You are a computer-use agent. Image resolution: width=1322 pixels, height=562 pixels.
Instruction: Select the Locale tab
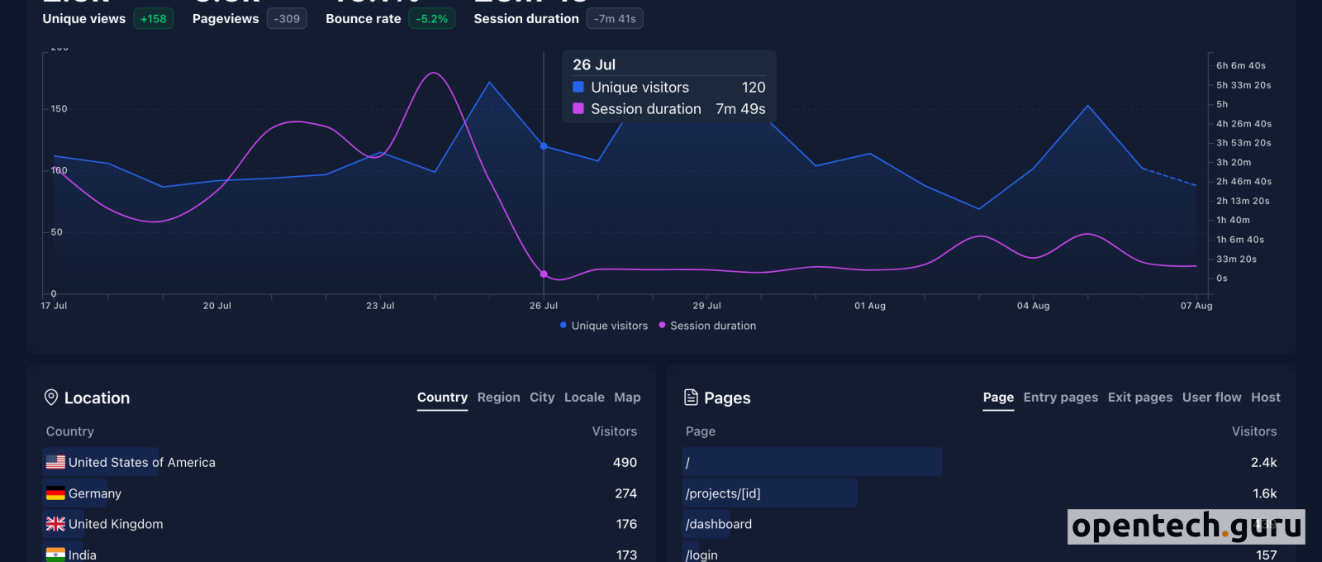(x=584, y=398)
